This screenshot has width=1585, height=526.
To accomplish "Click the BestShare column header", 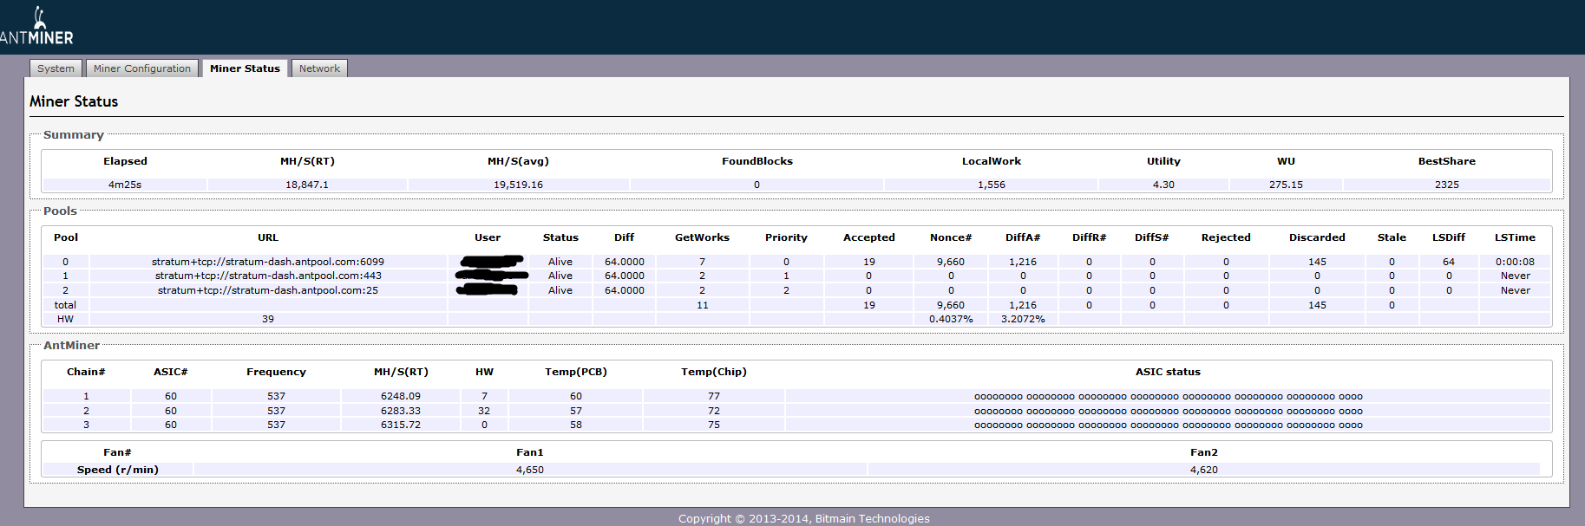I will (x=1446, y=161).
